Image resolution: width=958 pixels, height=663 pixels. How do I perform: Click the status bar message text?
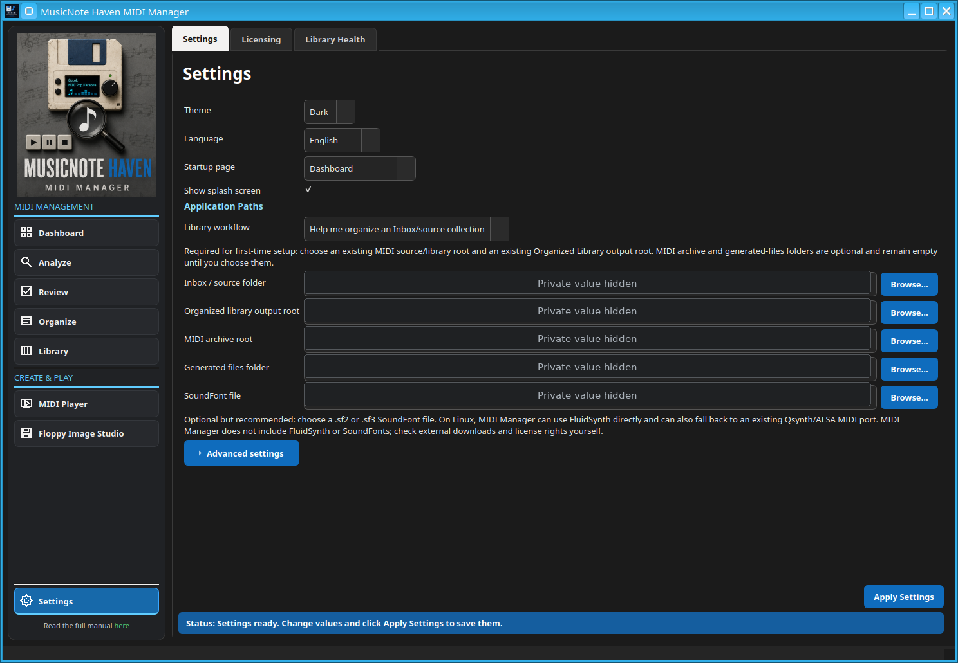click(x=344, y=623)
